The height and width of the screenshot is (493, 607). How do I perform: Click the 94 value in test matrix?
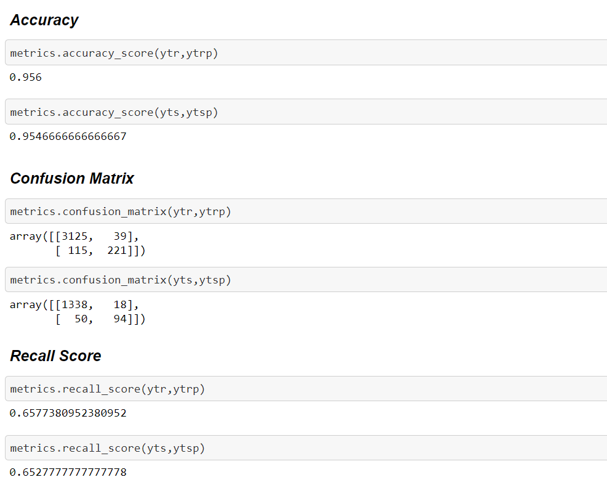[120, 319]
